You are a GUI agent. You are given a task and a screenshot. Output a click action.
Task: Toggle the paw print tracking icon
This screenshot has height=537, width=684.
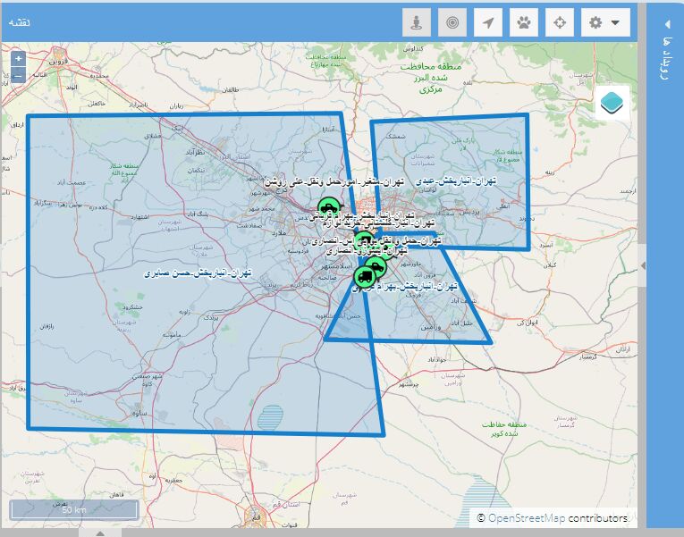click(523, 22)
